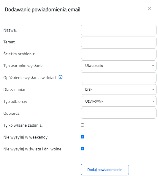Image resolution: width=158 pixels, height=184 pixels.
Task: Click the arrow next to brak
Action: click(x=153, y=89)
